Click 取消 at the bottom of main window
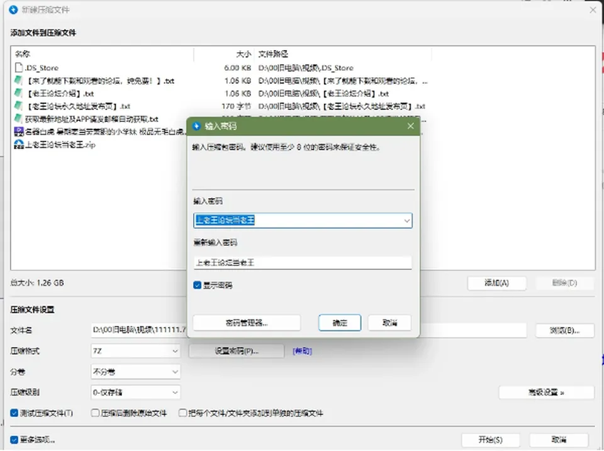Image resolution: width=604 pixels, height=451 pixels. pos(559,440)
